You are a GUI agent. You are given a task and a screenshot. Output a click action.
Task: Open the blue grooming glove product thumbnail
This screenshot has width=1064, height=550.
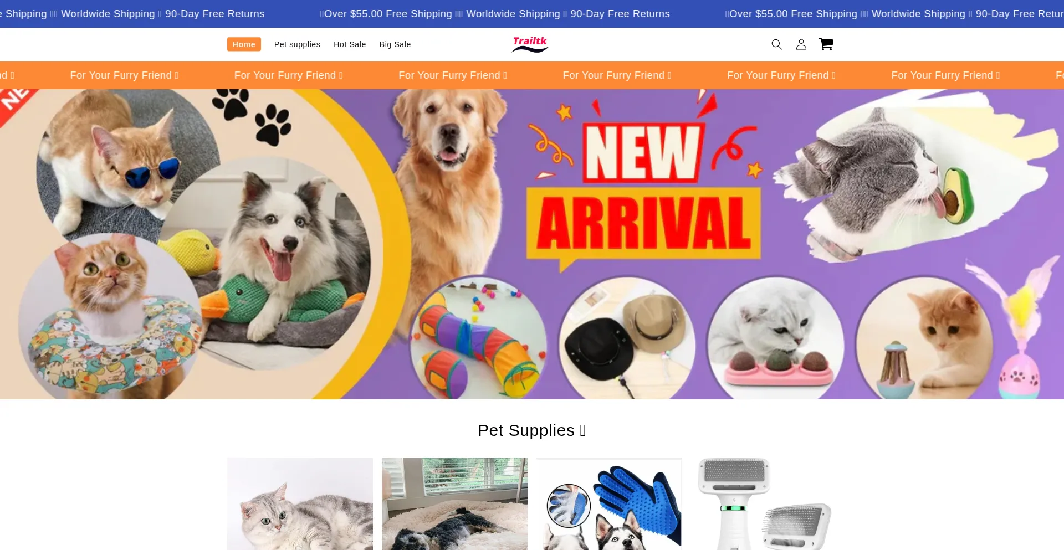click(609, 503)
